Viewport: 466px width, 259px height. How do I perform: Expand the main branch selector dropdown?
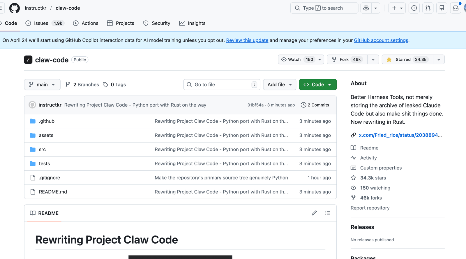(x=42, y=84)
